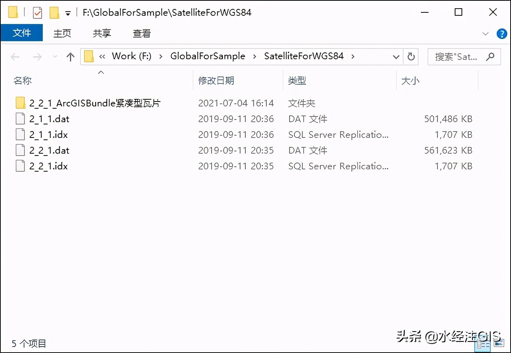Viewport: 511px width, 353px height.
Task: Open the 文件 menu tab
Action: [x=22, y=33]
